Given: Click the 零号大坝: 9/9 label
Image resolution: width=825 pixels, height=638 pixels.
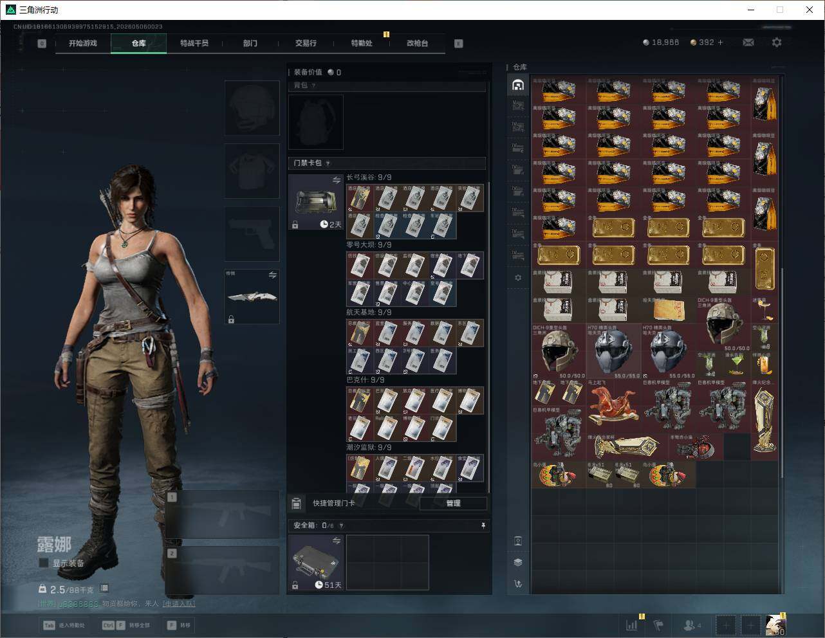Looking at the screenshot, I should 369,245.
